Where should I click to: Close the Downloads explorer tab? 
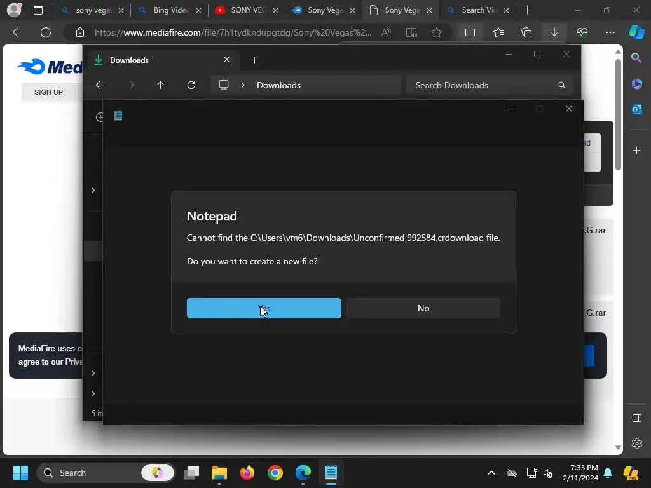click(227, 60)
